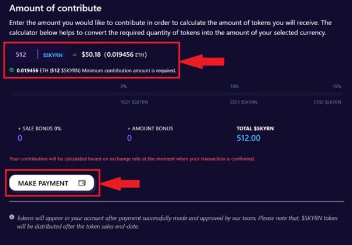Click the red arrow pointing at amount box

200,60
